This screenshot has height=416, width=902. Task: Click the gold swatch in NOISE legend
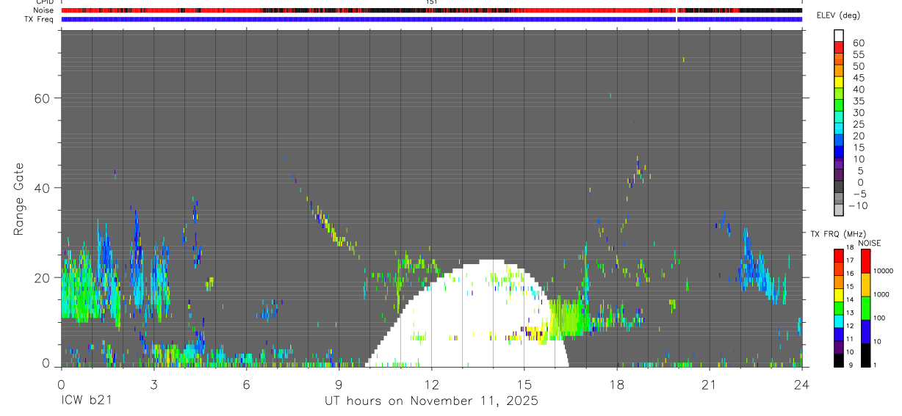coord(865,285)
